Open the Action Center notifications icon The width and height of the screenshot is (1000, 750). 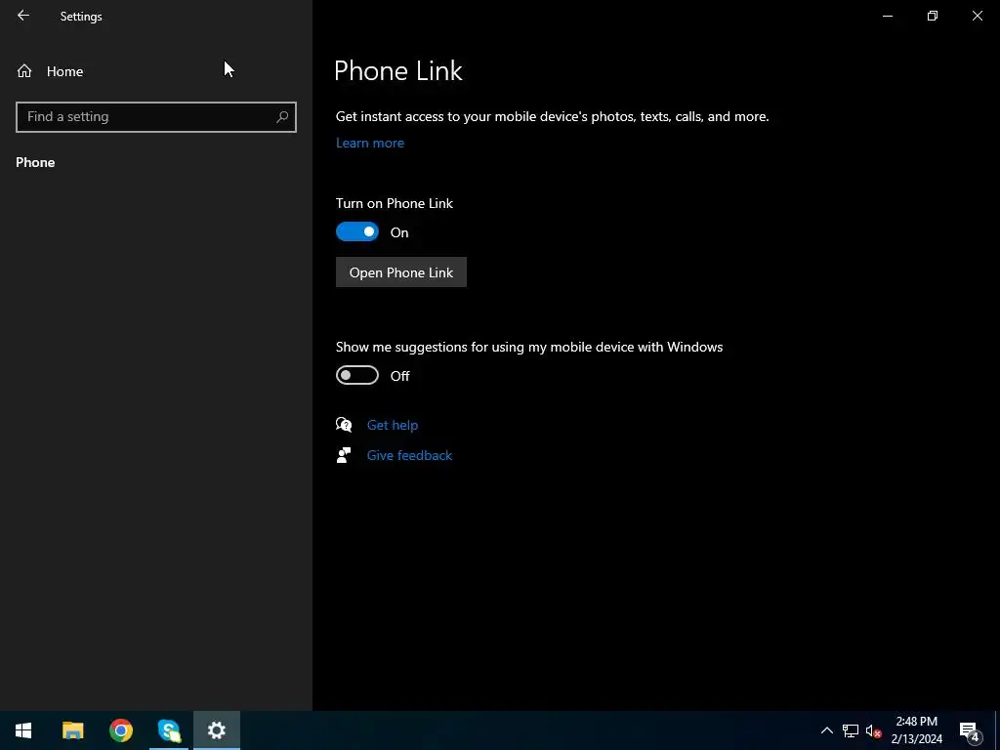click(970, 730)
